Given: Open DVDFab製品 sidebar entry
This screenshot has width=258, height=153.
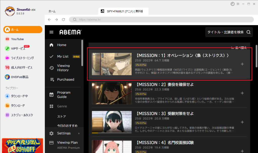Looking at the screenshot, I should point(20,77).
